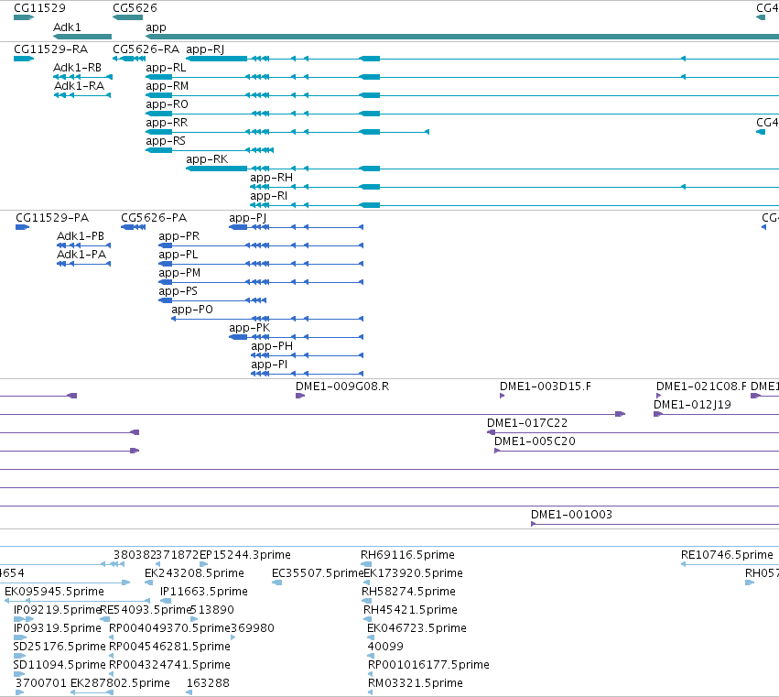The image size is (779, 697).
Task: Select protein app-PM
Action: click(x=261, y=282)
